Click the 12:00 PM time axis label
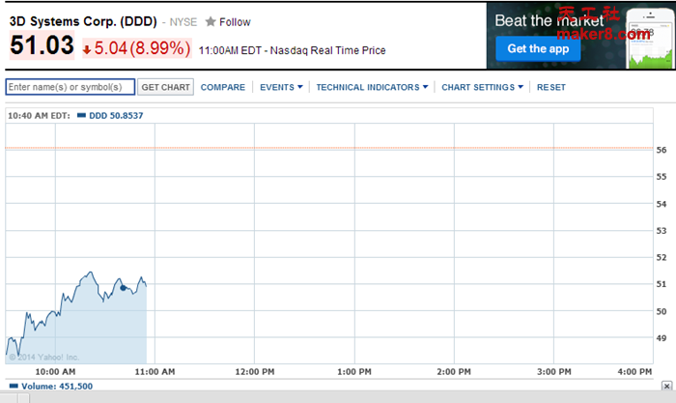This screenshot has height=403, width=676. click(x=255, y=371)
